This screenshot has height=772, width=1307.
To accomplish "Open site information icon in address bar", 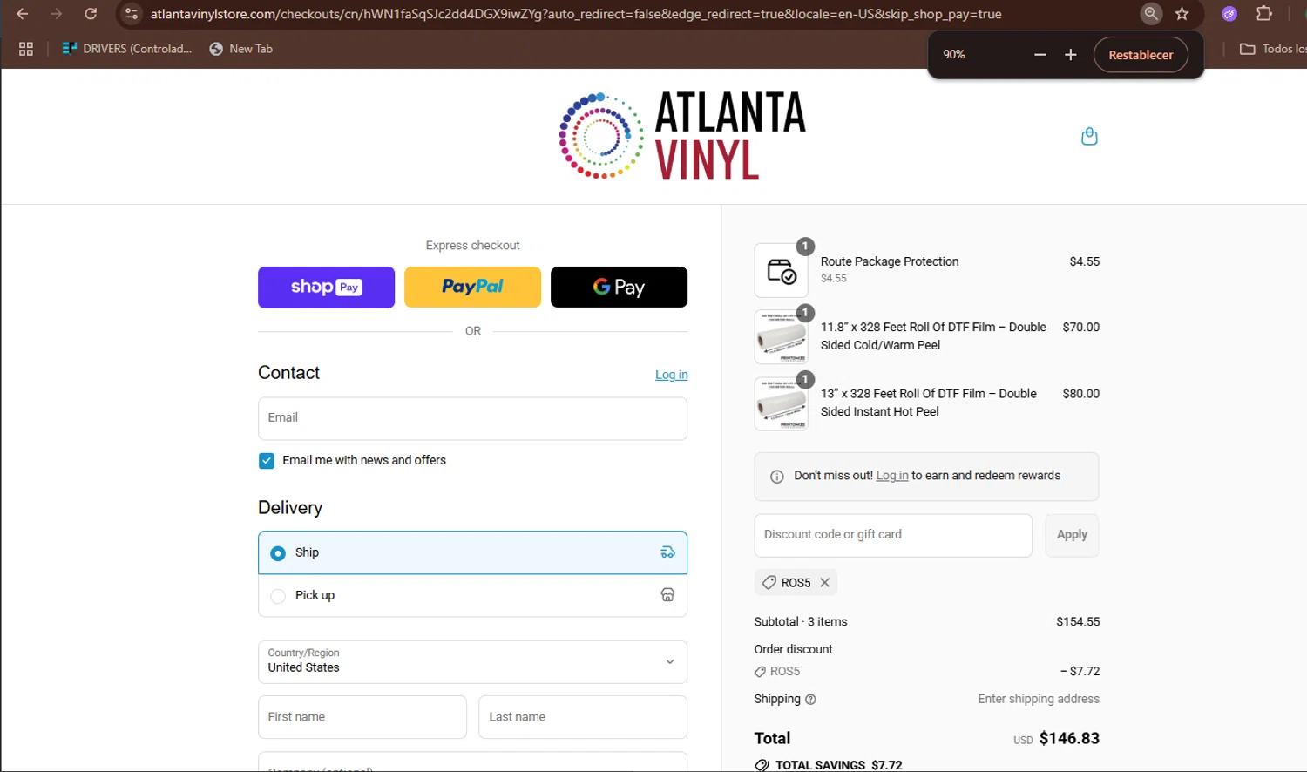I will tap(132, 14).
